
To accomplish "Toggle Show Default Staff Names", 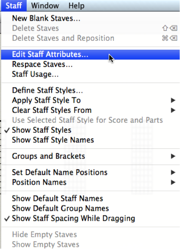I will tap(90, 198).
